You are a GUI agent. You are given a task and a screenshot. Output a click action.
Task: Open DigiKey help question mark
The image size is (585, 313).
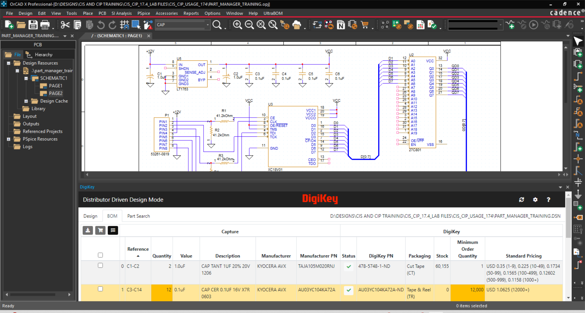pos(548,200)
